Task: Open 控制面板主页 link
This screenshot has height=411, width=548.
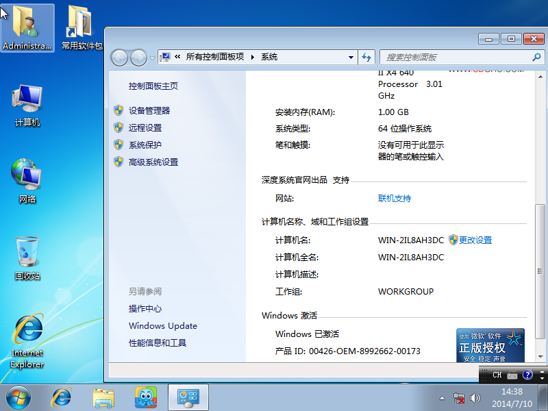Action: point(153,86)
